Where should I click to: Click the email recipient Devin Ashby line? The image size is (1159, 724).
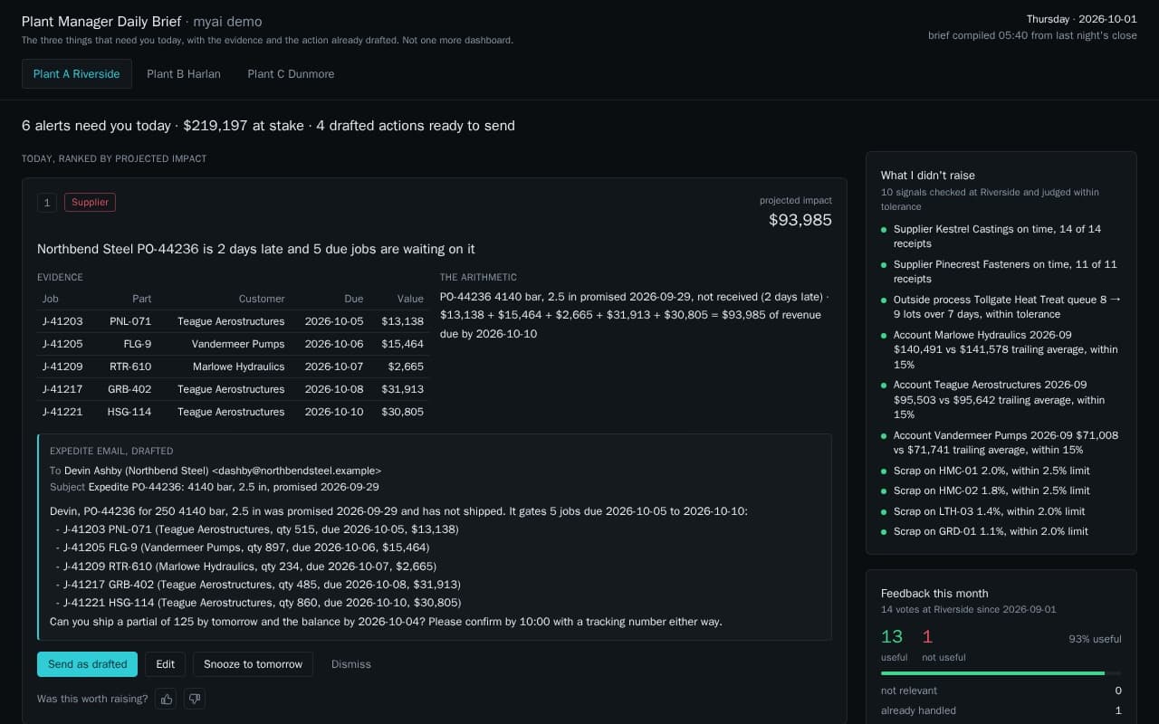[x=216, y=471]
